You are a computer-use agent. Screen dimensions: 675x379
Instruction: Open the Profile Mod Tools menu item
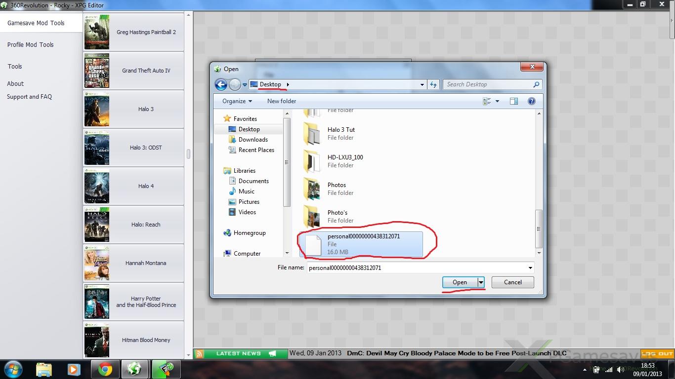pyautogui.click(x=31, y=44)
